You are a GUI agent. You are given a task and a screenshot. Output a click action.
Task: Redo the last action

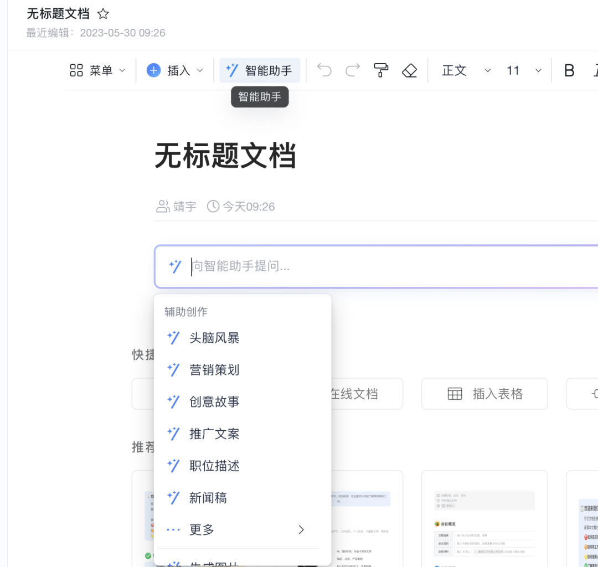pyautogui.click(x=352, y=70)
